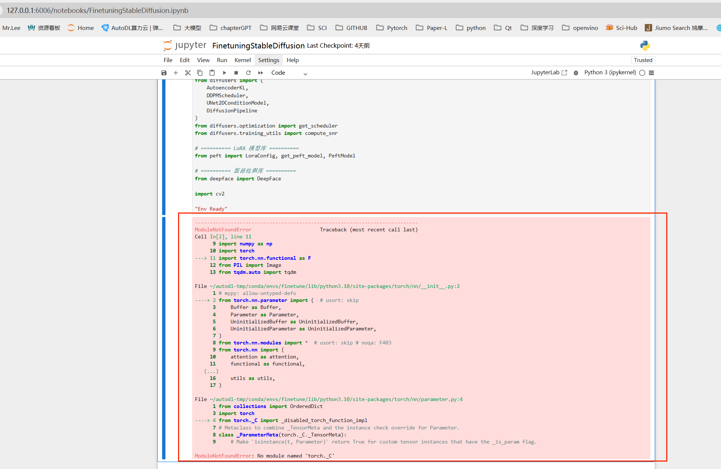Viewport: 721px width, 469px height.
Task: Restart the kernel with refresh icon
Action: pos(248,73)
